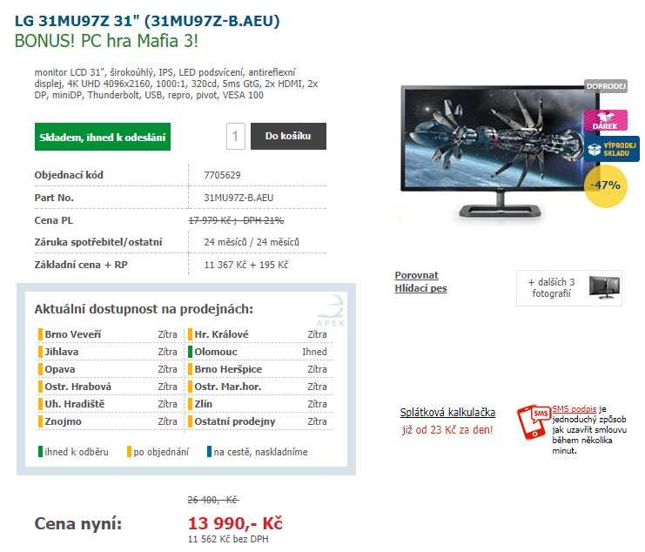The width and height of the screenshot is (645, 552).
Task: Click the product title LG 31MU97Z 31"
Action: tap(147, 21)
